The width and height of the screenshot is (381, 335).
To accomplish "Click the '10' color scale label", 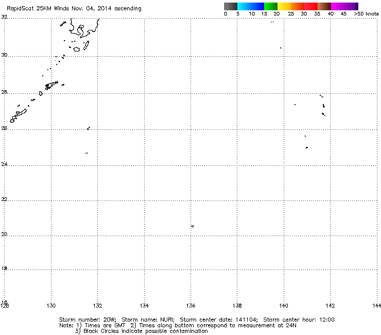I will coord(252,14).
